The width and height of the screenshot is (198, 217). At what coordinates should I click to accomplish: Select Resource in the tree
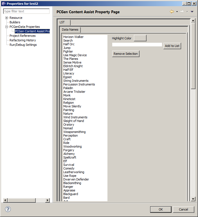point(16,18)
